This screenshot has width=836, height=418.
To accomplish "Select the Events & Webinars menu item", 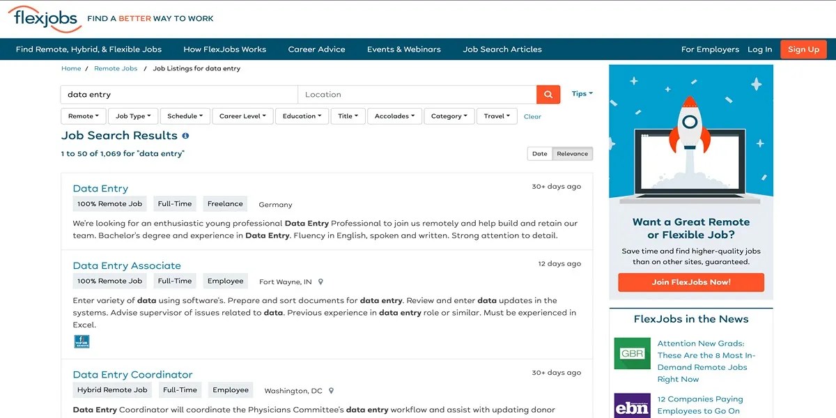I will click(x=403, y=49).
